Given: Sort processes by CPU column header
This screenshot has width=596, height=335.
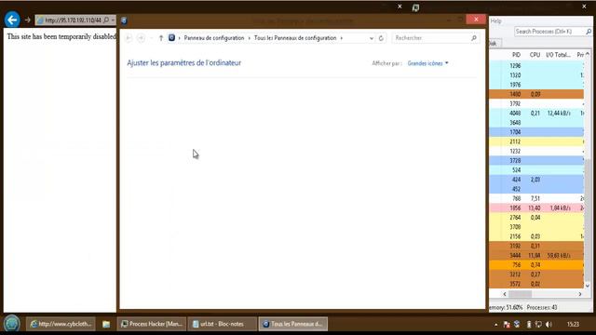Looking at the screenshot, I should (535, 55).
